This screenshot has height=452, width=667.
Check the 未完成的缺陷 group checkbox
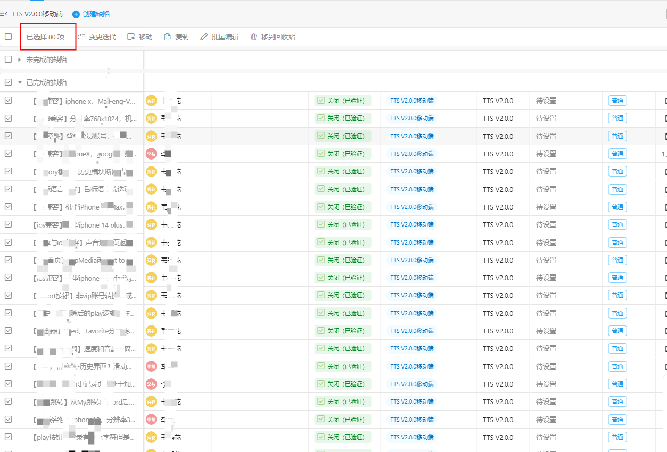[x=9, y=60]
